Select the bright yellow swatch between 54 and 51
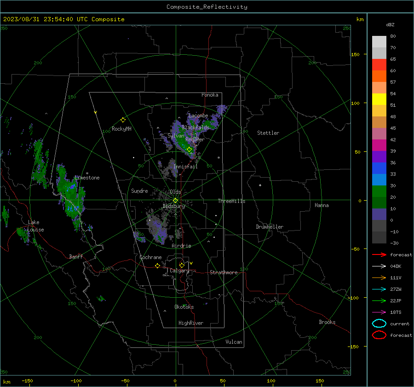This screenshot has width=414, height=387. click(x=379, y=99)
